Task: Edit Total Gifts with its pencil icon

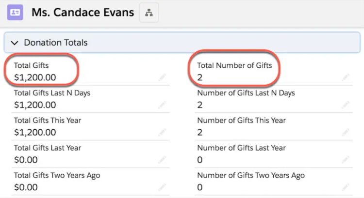Action: click(162, 77)
